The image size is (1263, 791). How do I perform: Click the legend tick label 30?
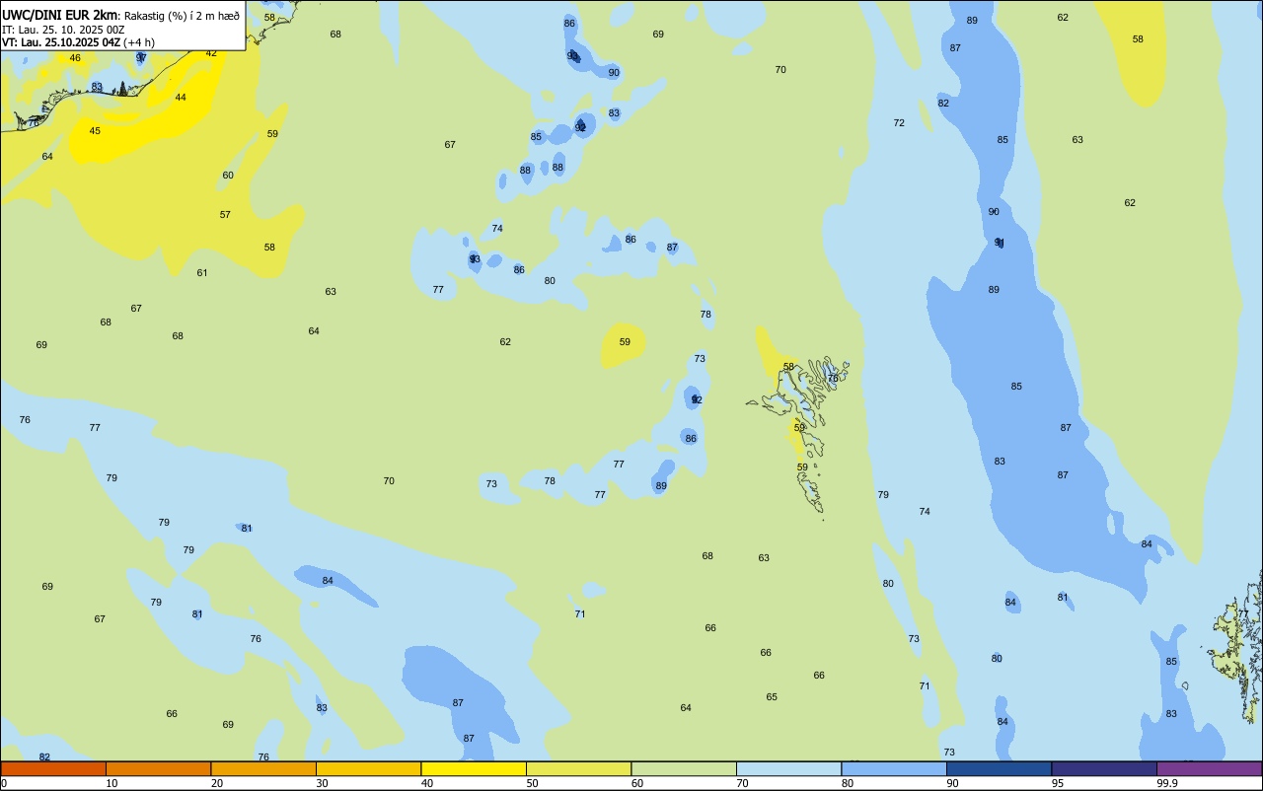tap(322, 783)
